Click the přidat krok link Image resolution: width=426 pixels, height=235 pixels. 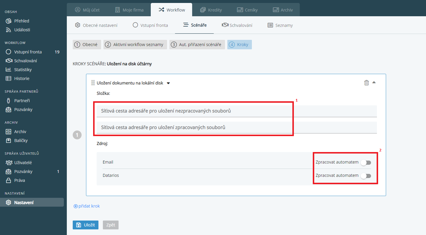[x=87, y=206]
